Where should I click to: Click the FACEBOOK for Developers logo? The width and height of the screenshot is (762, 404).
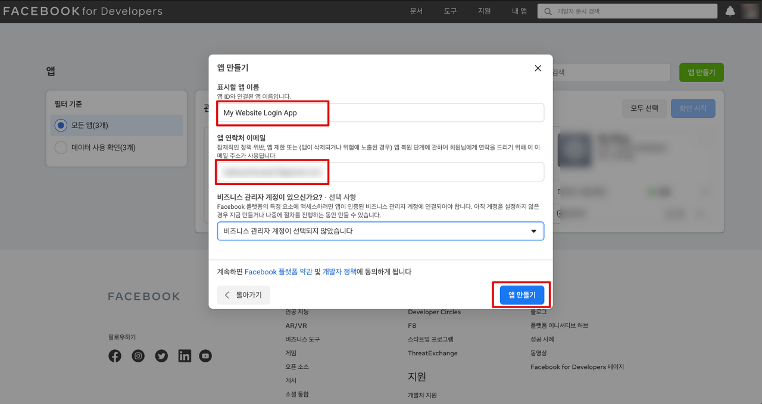[x=83, y=11]
